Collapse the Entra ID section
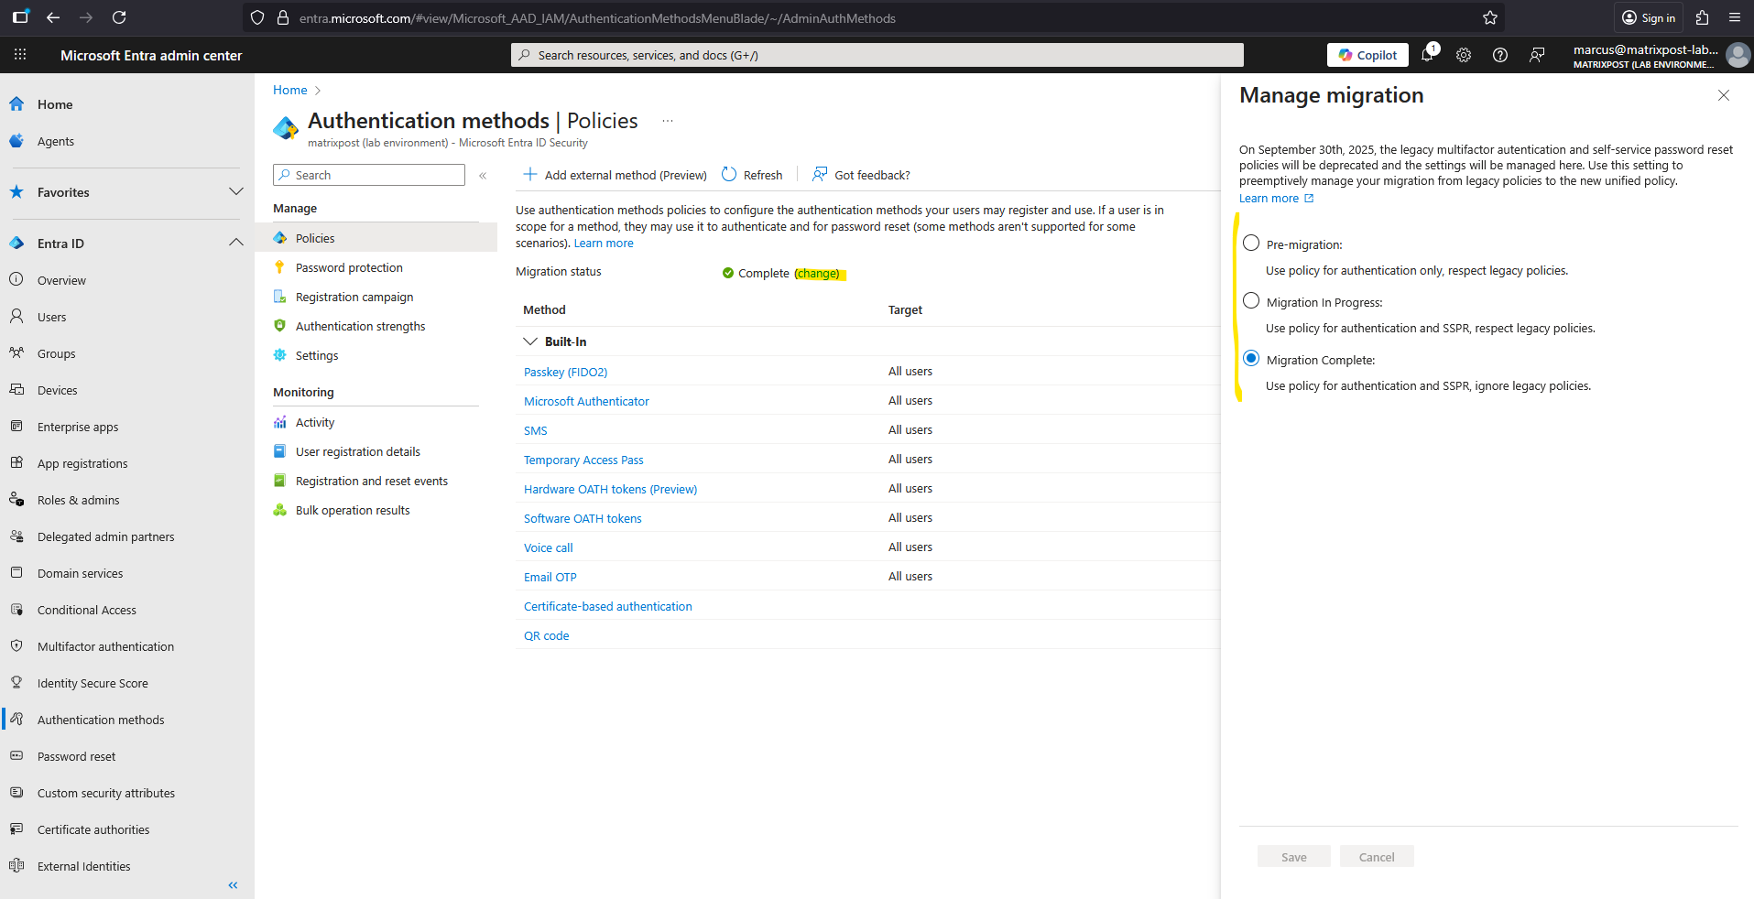The image size is (1754, 899). click(x=235, y=244)
